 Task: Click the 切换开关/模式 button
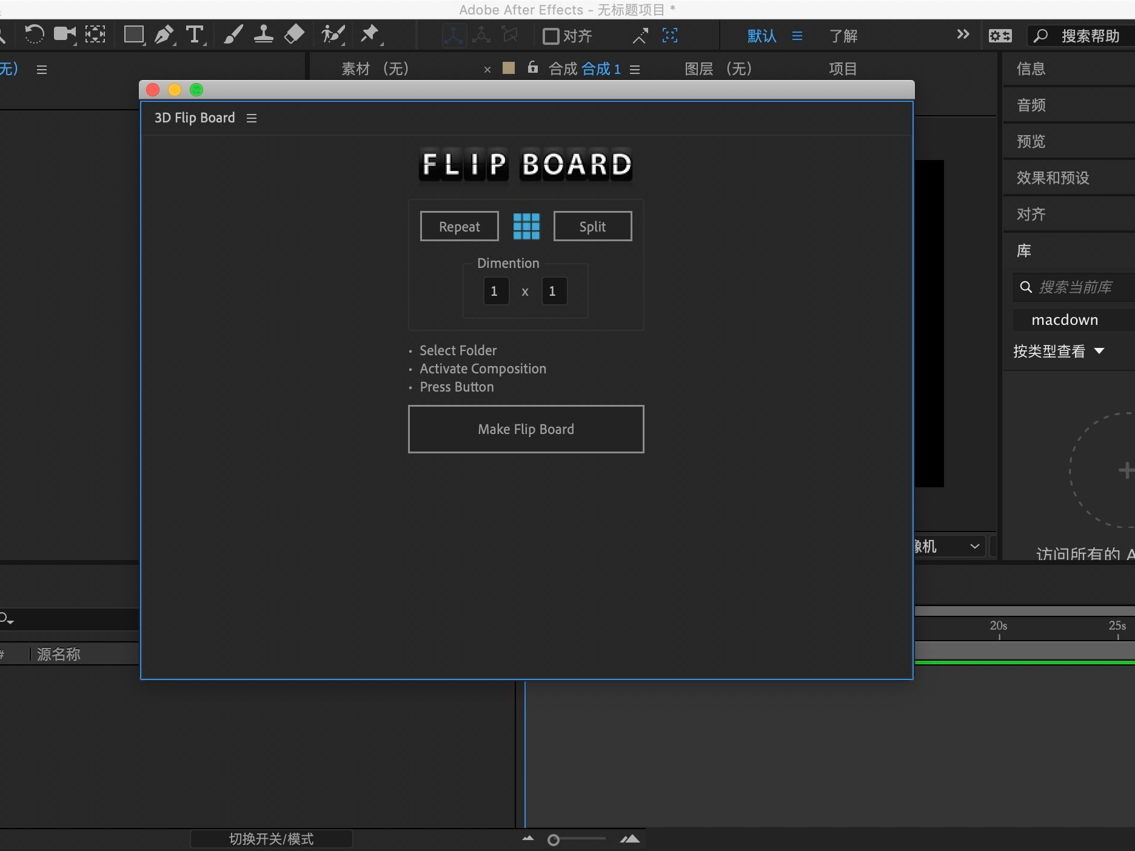click(x=271, y=839)
